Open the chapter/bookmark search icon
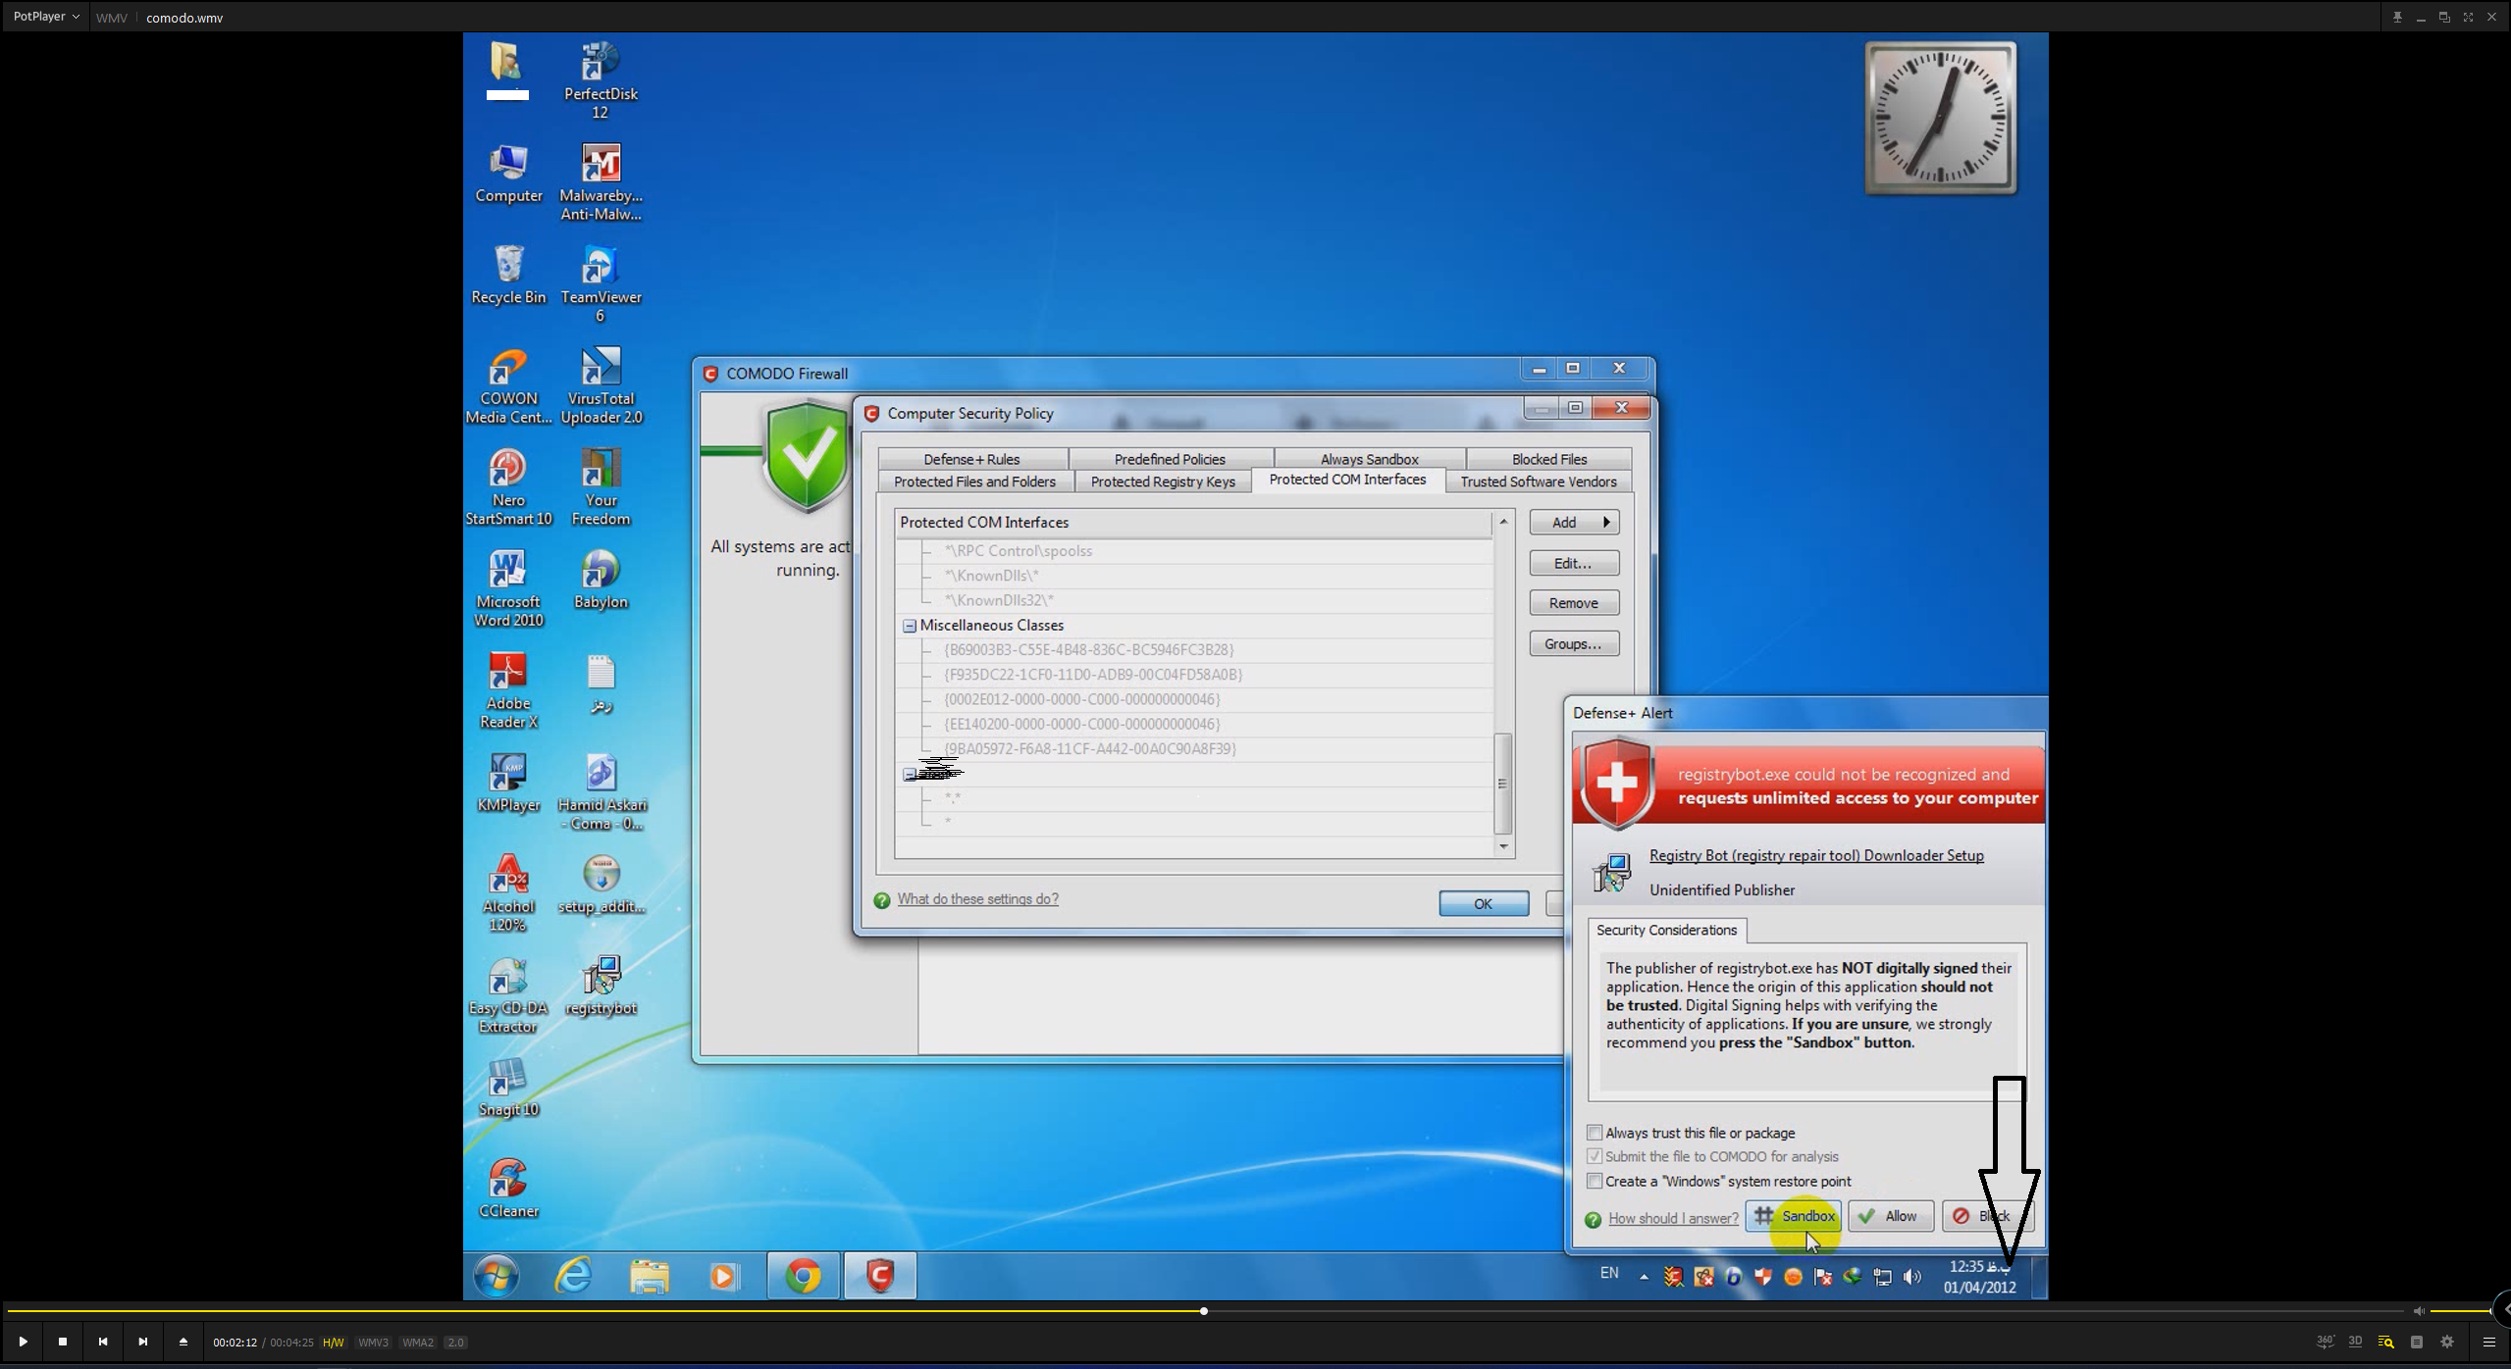The height and width of the screenshot is (1369, 2511). tap(2385, 1342)
